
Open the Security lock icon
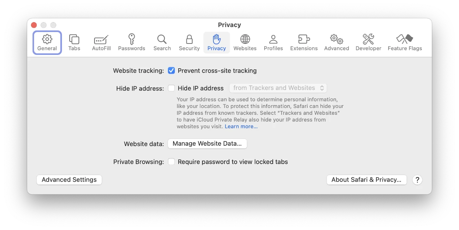point(189,42)
